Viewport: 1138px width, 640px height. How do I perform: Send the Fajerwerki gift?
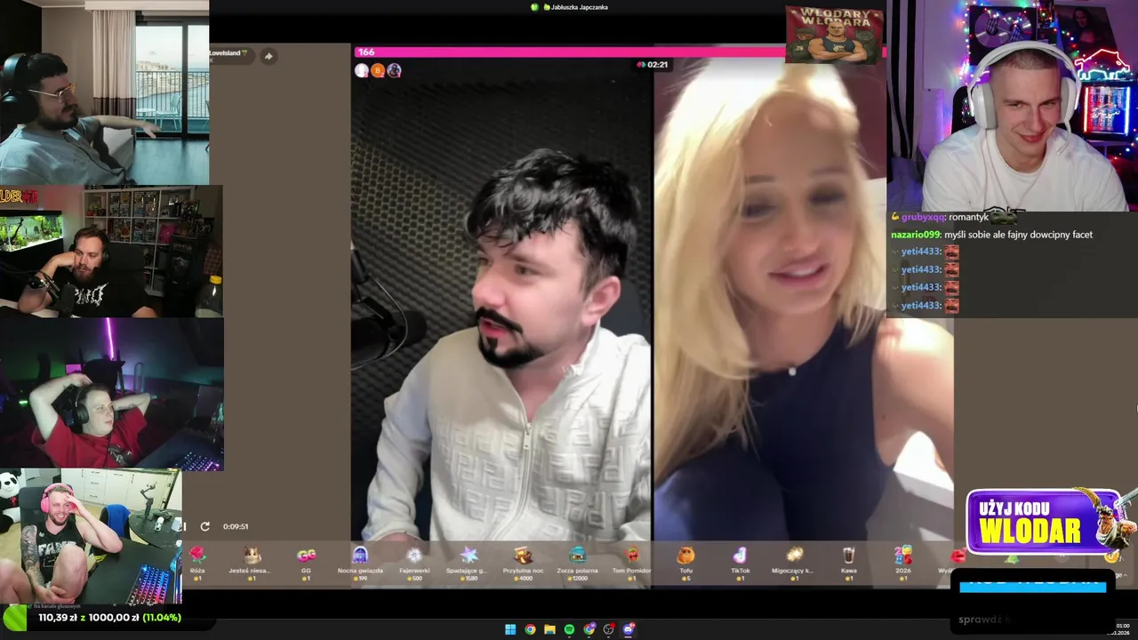click(414, 563)
